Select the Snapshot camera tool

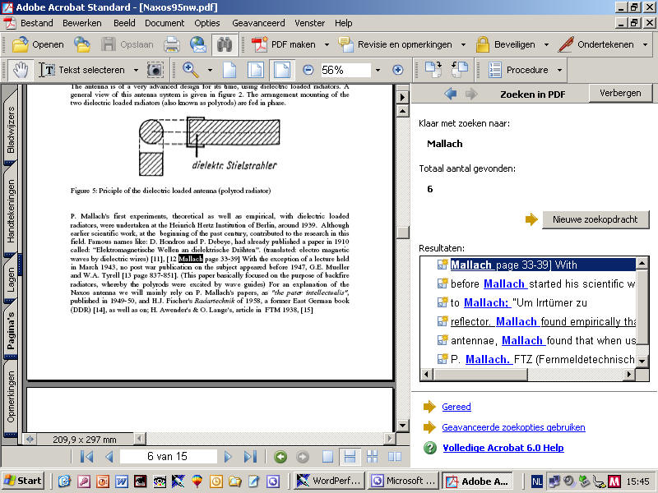point(155,70)
